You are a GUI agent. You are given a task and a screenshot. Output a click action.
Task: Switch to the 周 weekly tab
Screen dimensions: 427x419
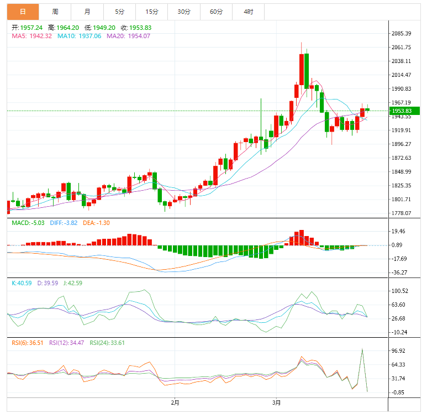(x=55, y=12)
